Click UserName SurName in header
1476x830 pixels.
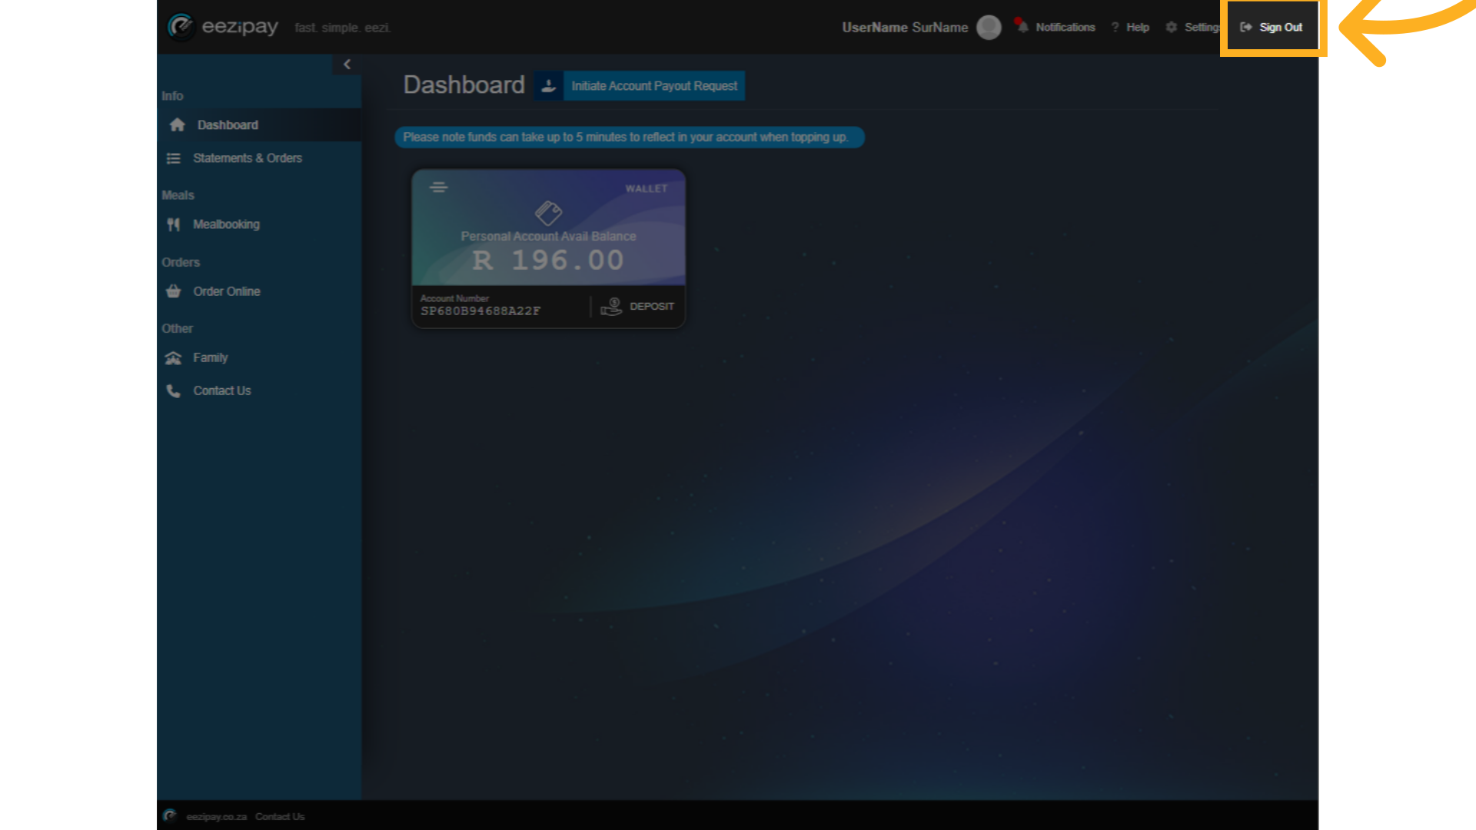tap(905, 28)
